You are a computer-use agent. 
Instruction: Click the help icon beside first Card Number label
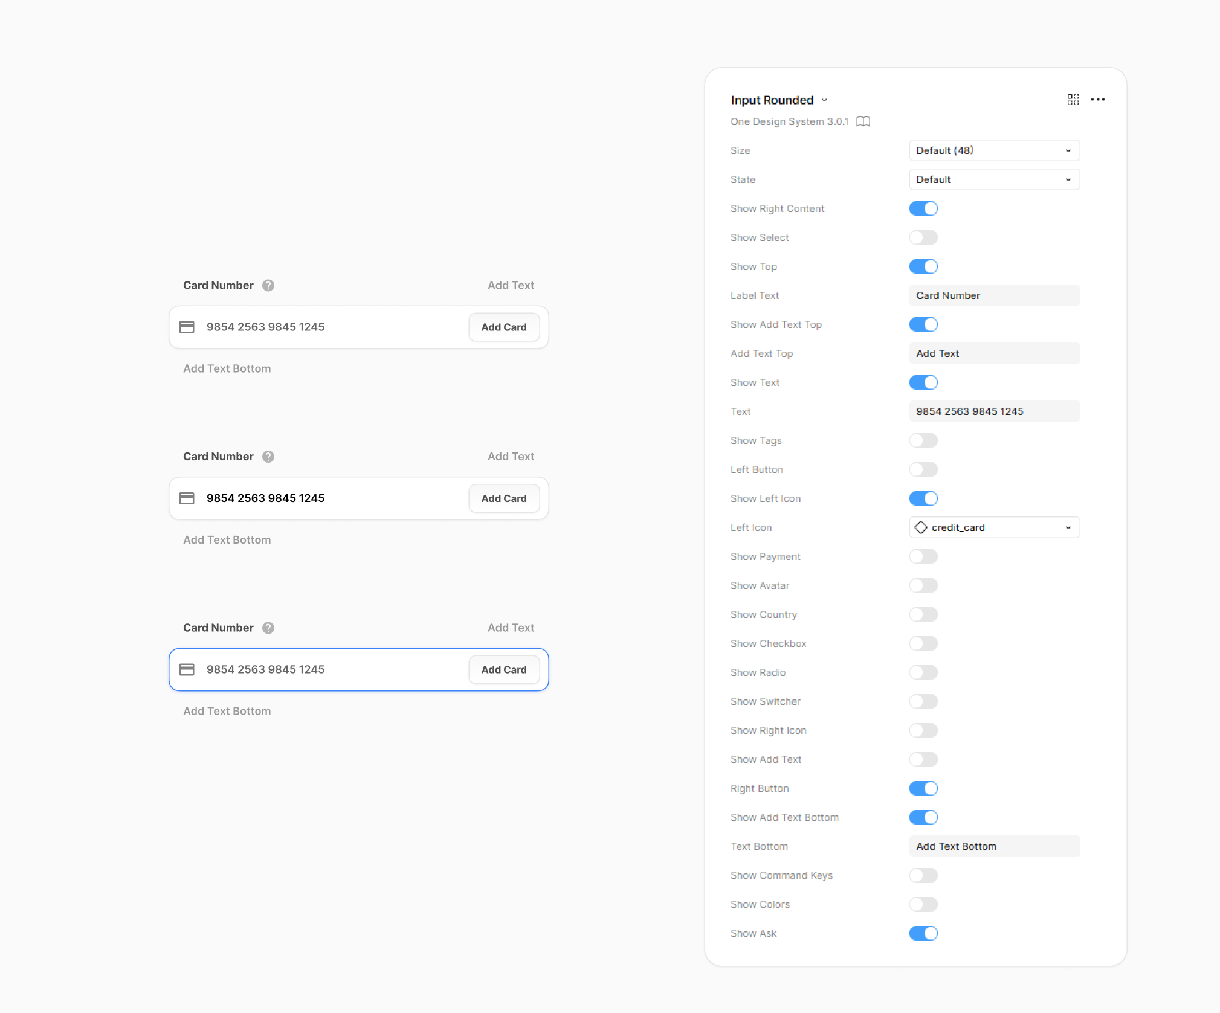point(268,285)
